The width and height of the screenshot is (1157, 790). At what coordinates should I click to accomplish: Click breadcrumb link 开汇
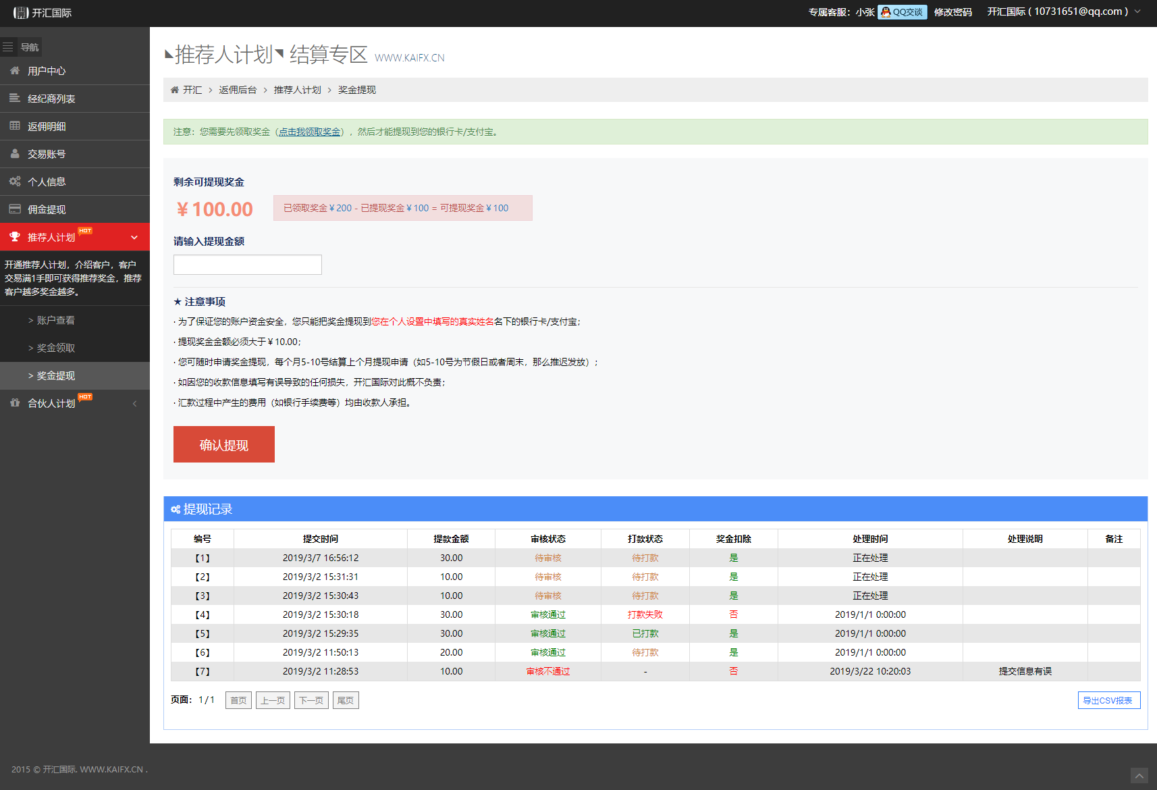pos(192,90)
